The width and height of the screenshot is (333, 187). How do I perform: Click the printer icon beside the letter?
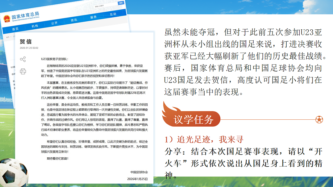(23, 71)
